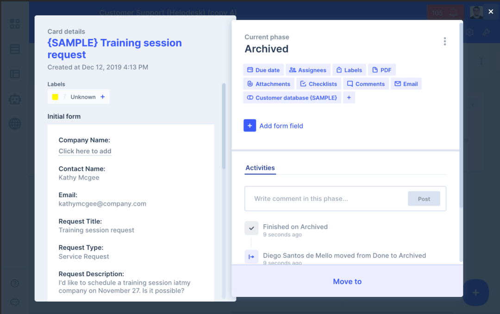
Task: Open the Checklists option
Action: 319,84
